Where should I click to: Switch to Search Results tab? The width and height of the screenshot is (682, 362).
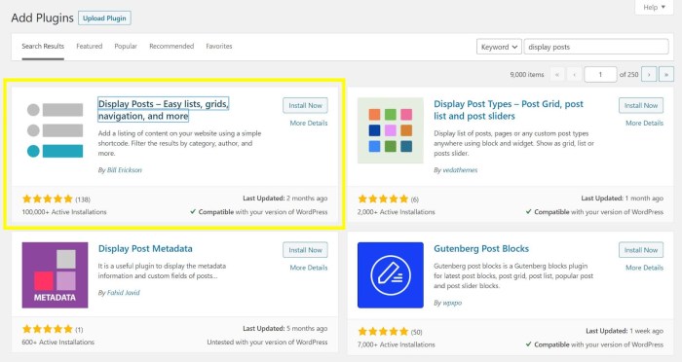point(43,46)
